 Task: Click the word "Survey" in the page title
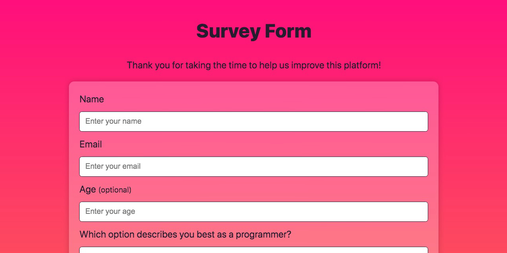[228, 31]
